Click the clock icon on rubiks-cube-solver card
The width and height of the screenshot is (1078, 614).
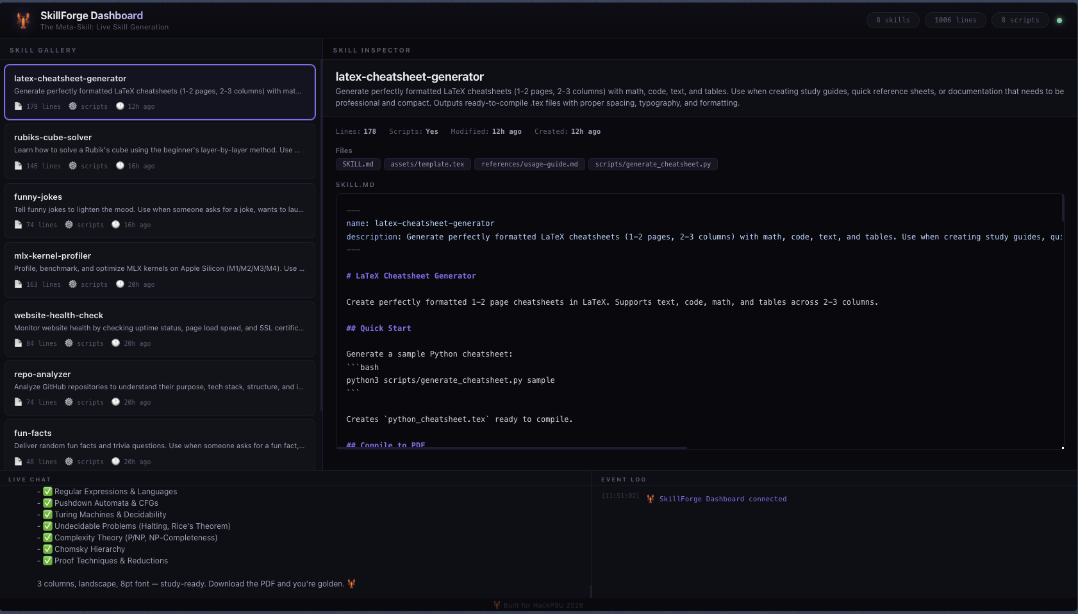(x=120, y=166)
